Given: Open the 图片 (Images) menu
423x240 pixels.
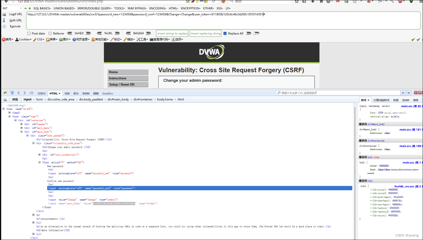Looking at the screenshot, I should coord(65,39).
